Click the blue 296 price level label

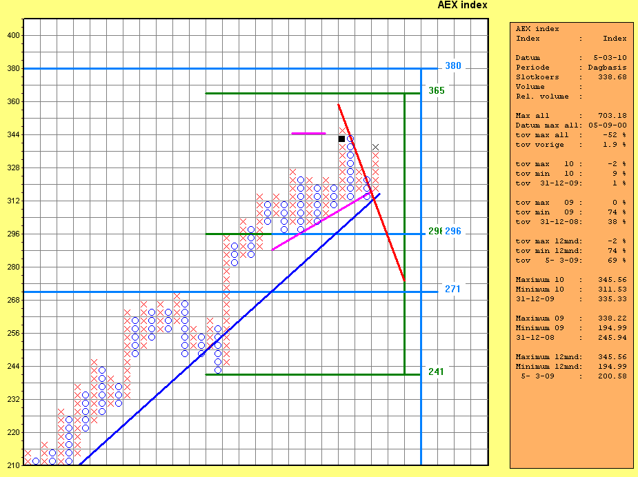click(452, 231)
